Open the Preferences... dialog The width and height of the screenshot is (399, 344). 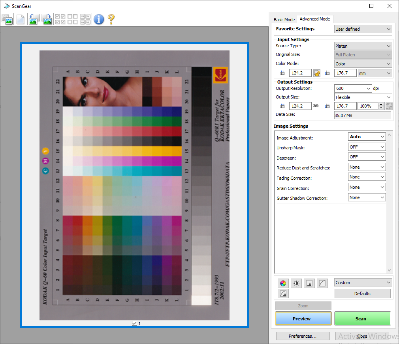pos(303,336)
